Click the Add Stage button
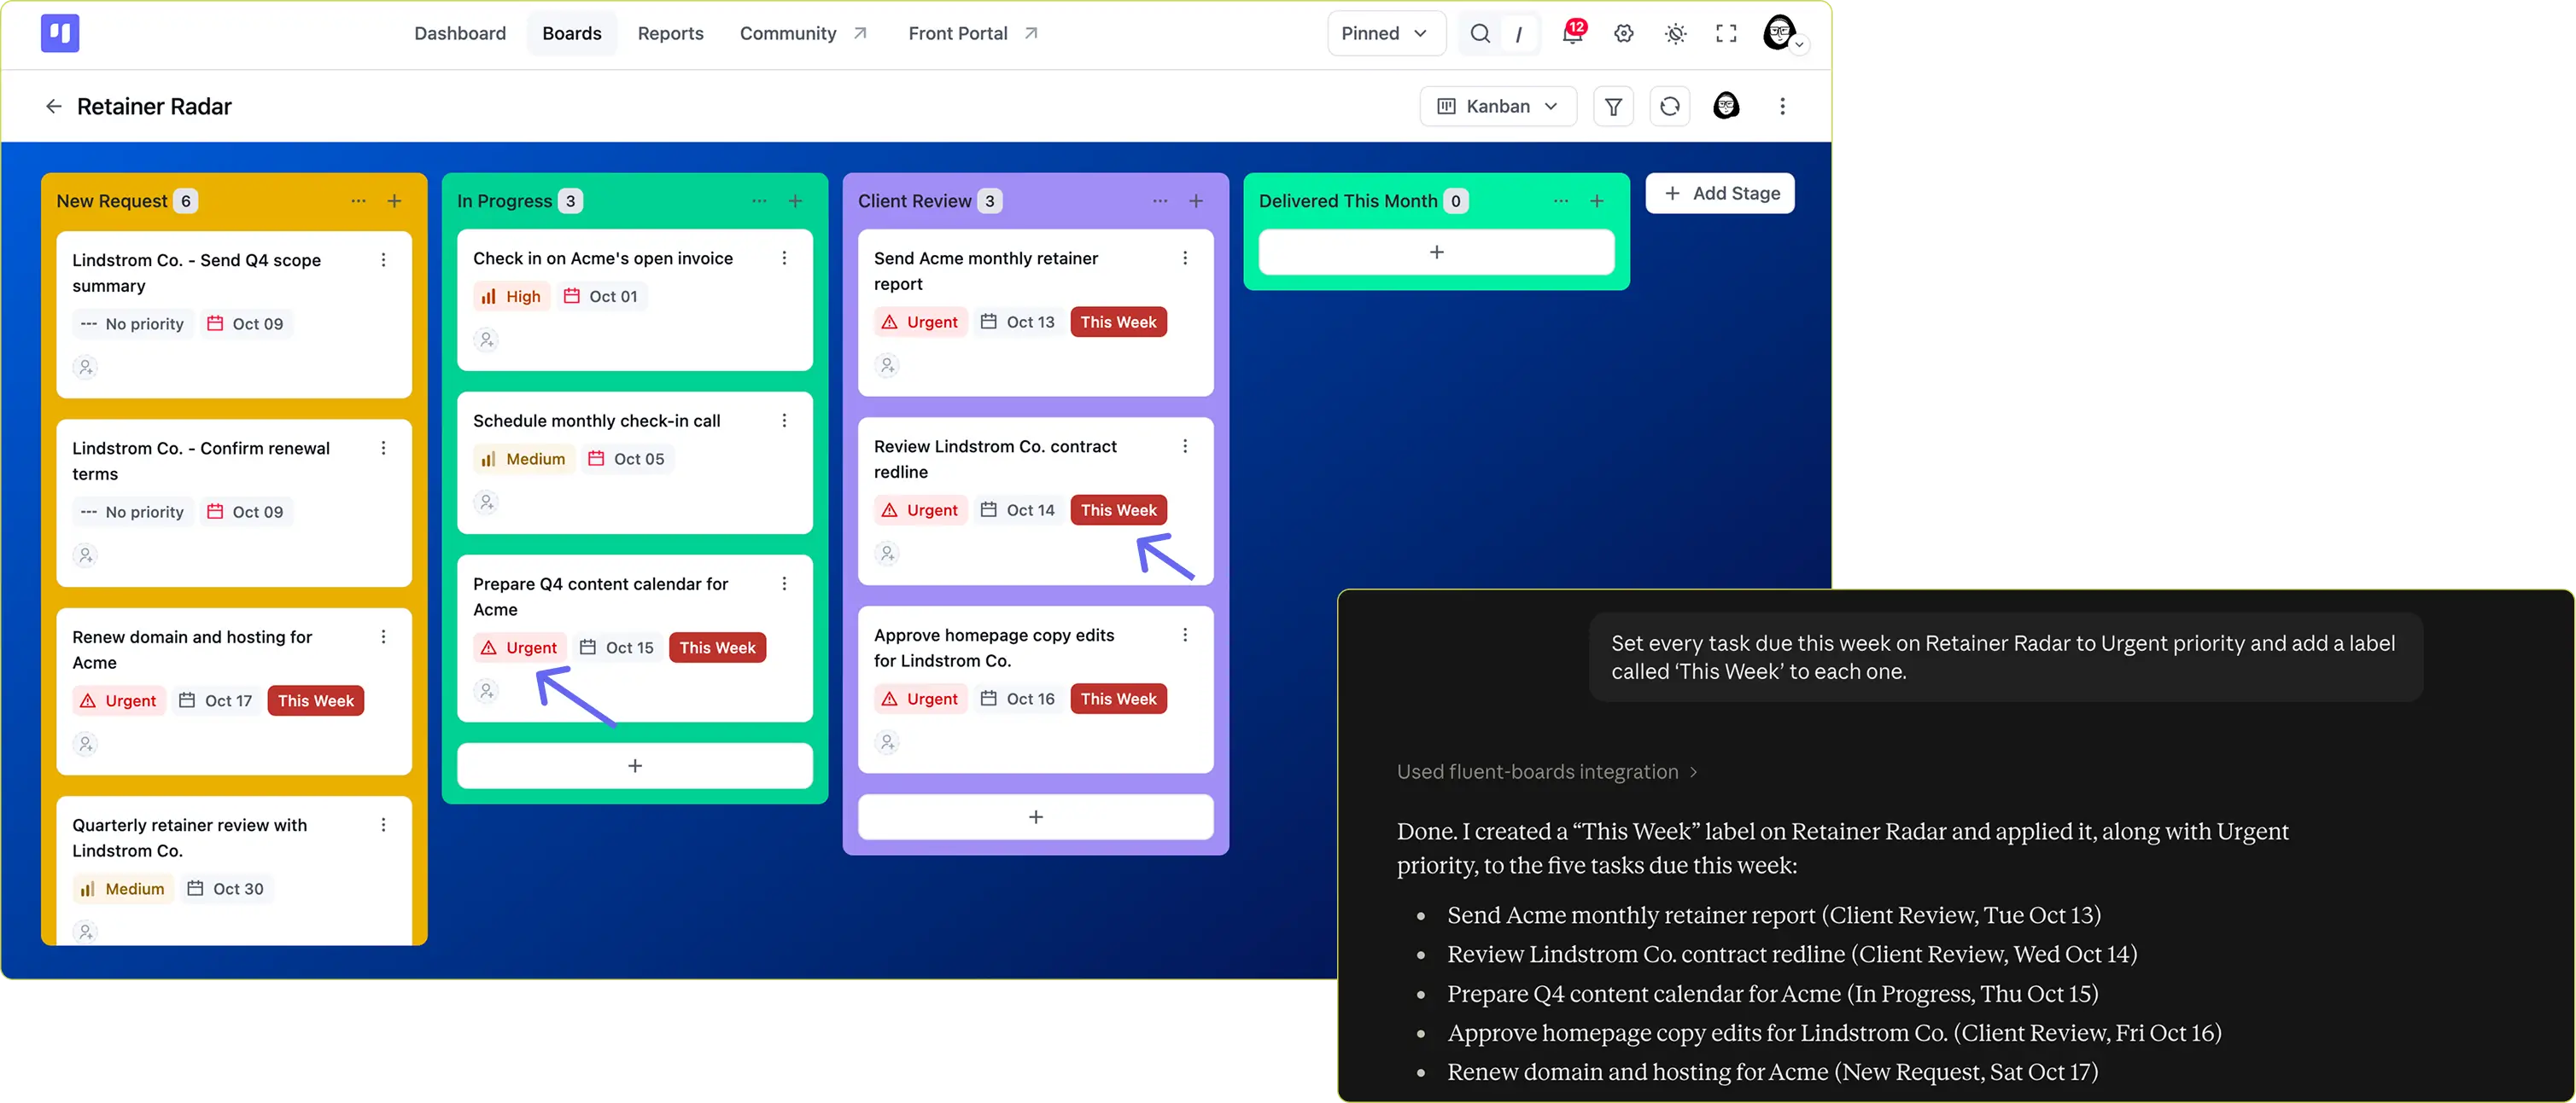The image size is (2576, 1103). pyautogui.click(x=1720, y=193)
